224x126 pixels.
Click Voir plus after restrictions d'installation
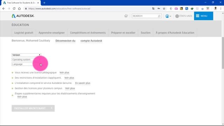[x=69, y=78]
